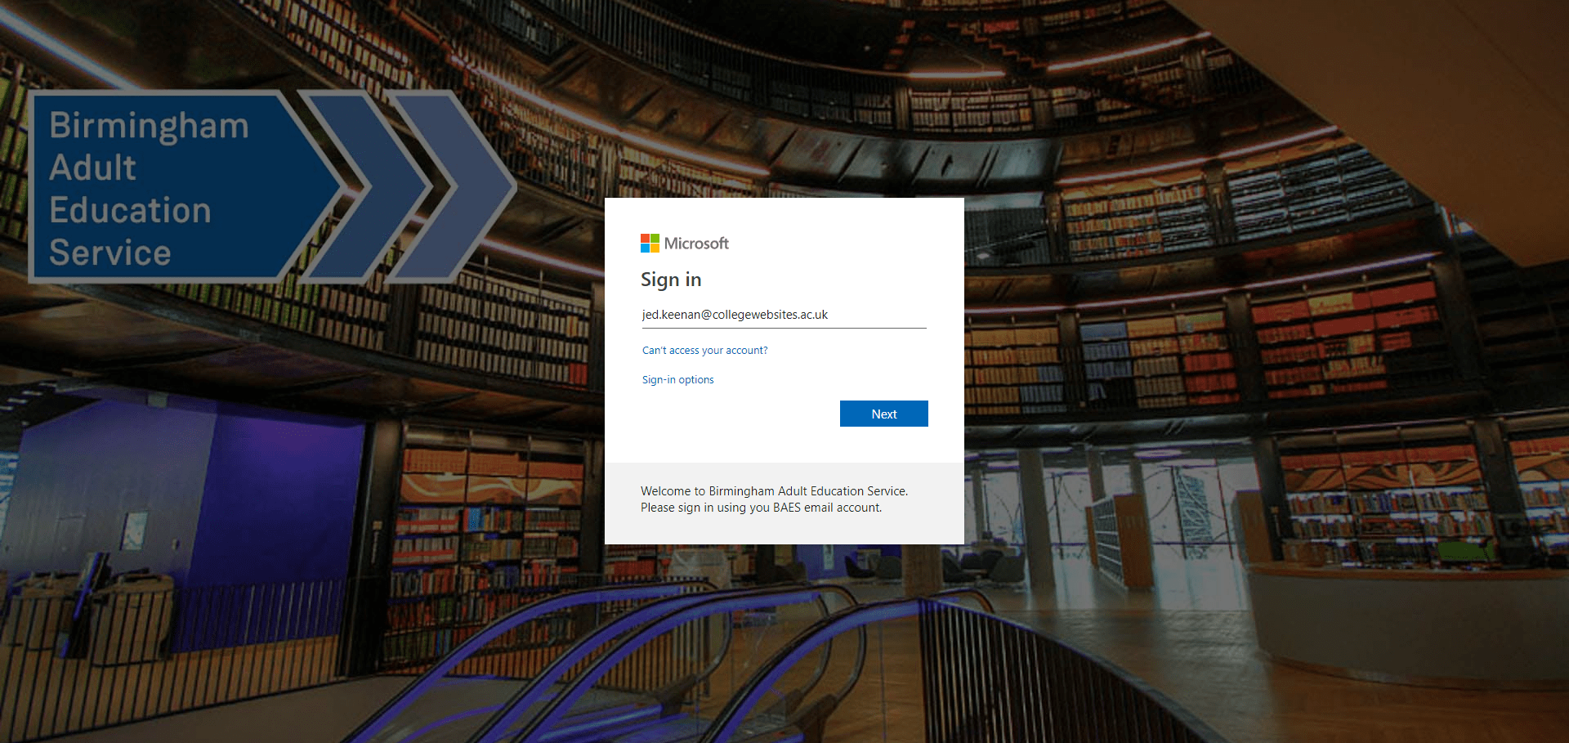Viewport: 1569px width, 743px height.
Task: Click the Next button
Action: coord(883,414)
